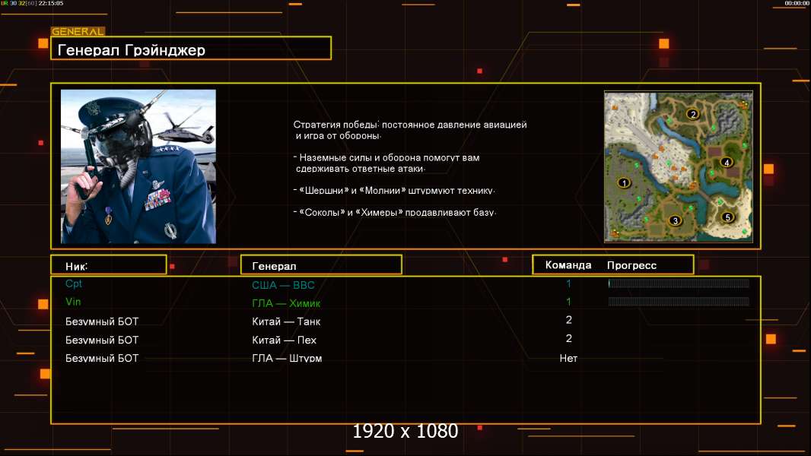Image resolution: width=811 pixels, height=456 pixels.
Task: Click 'ГЛА — Химик' general entry
Action: pyautogui.click(x=286, y=304)
